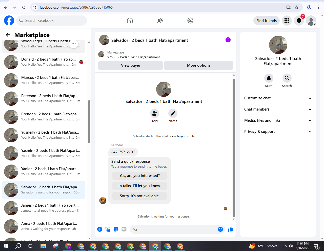Bookmark this page with the star icon
This screenshot has width=324, height=251.
297,7
